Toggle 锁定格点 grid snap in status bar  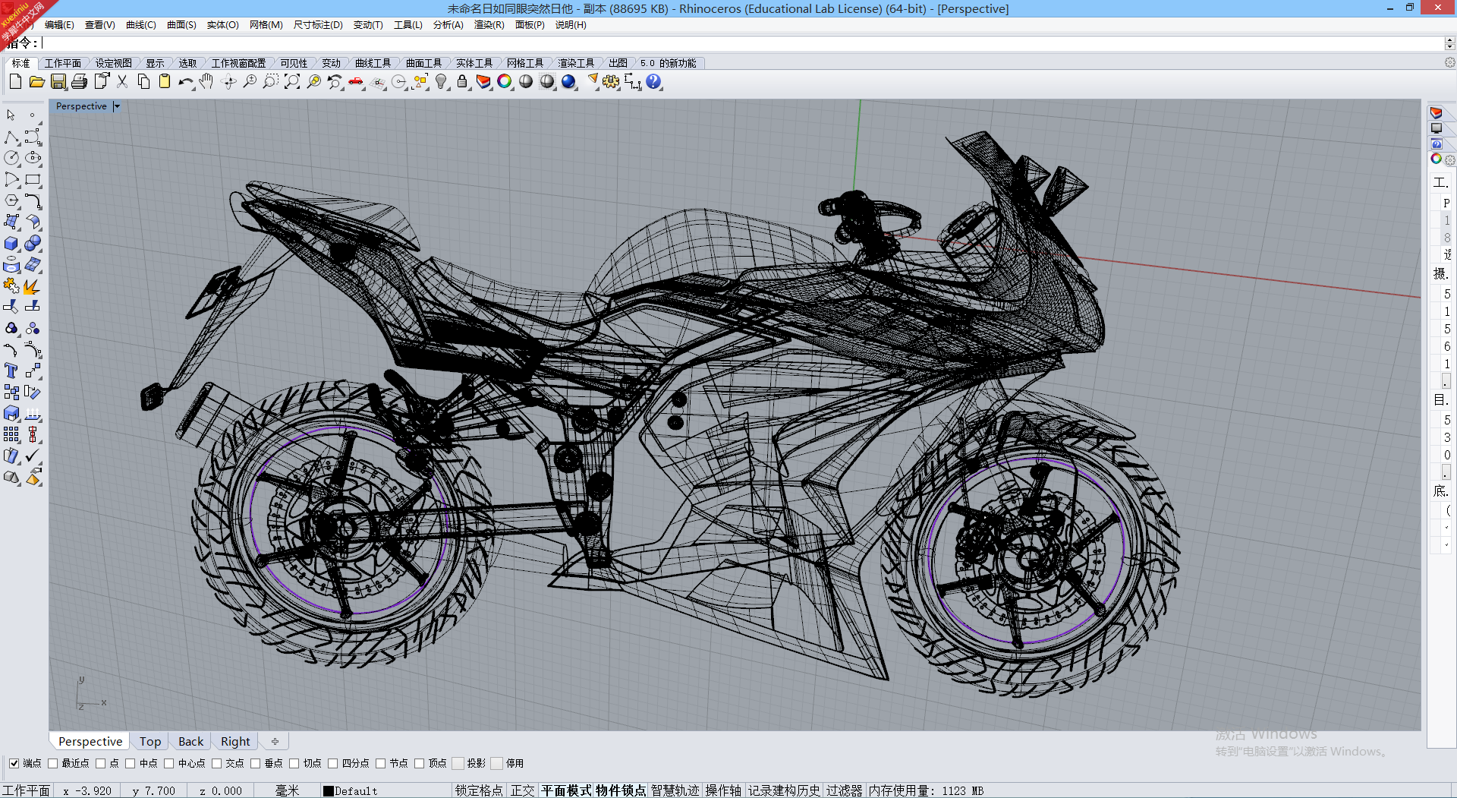pos(479,790)
